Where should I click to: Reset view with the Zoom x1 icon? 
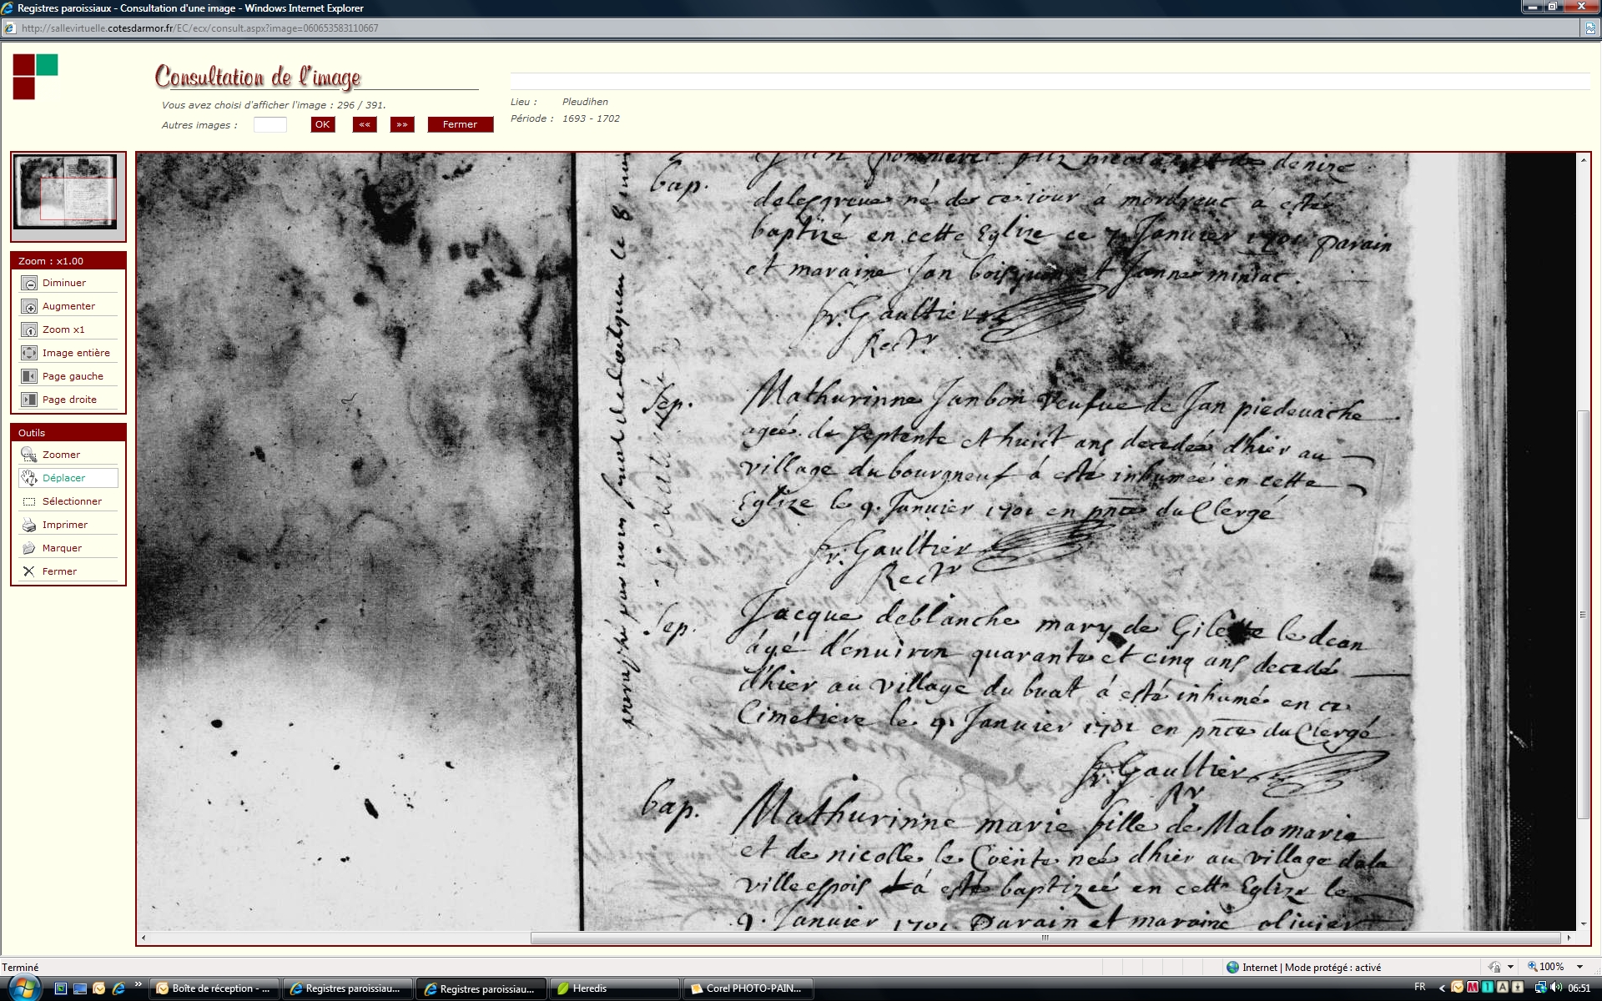pos(29,330)
